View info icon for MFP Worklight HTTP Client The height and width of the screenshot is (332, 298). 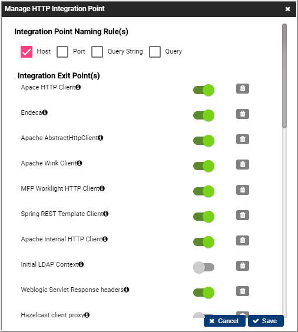click(x=102, y=188)
